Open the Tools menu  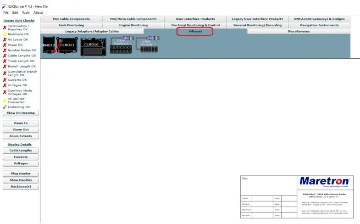[x=26, y=12]
